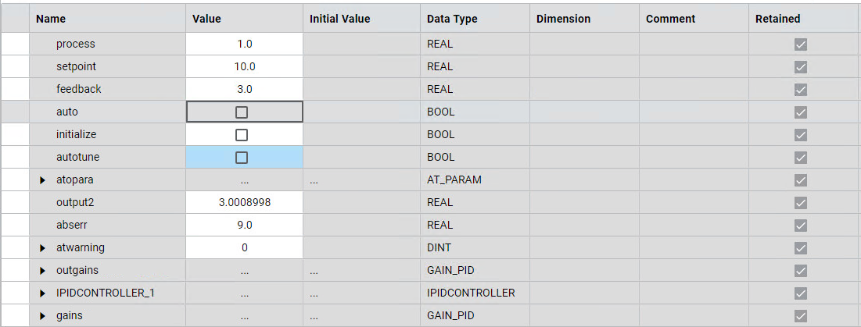Expand the IPIDCONTROLLER_1 instance row

pos(43,293)
